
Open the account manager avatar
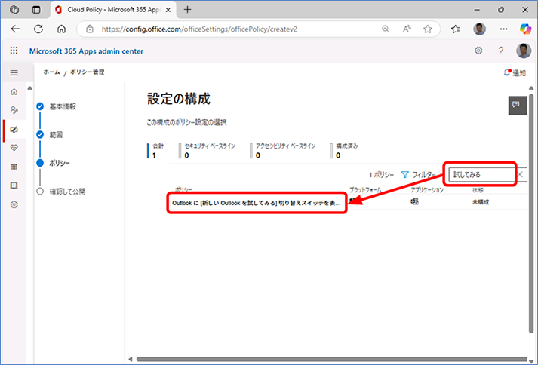524,51
